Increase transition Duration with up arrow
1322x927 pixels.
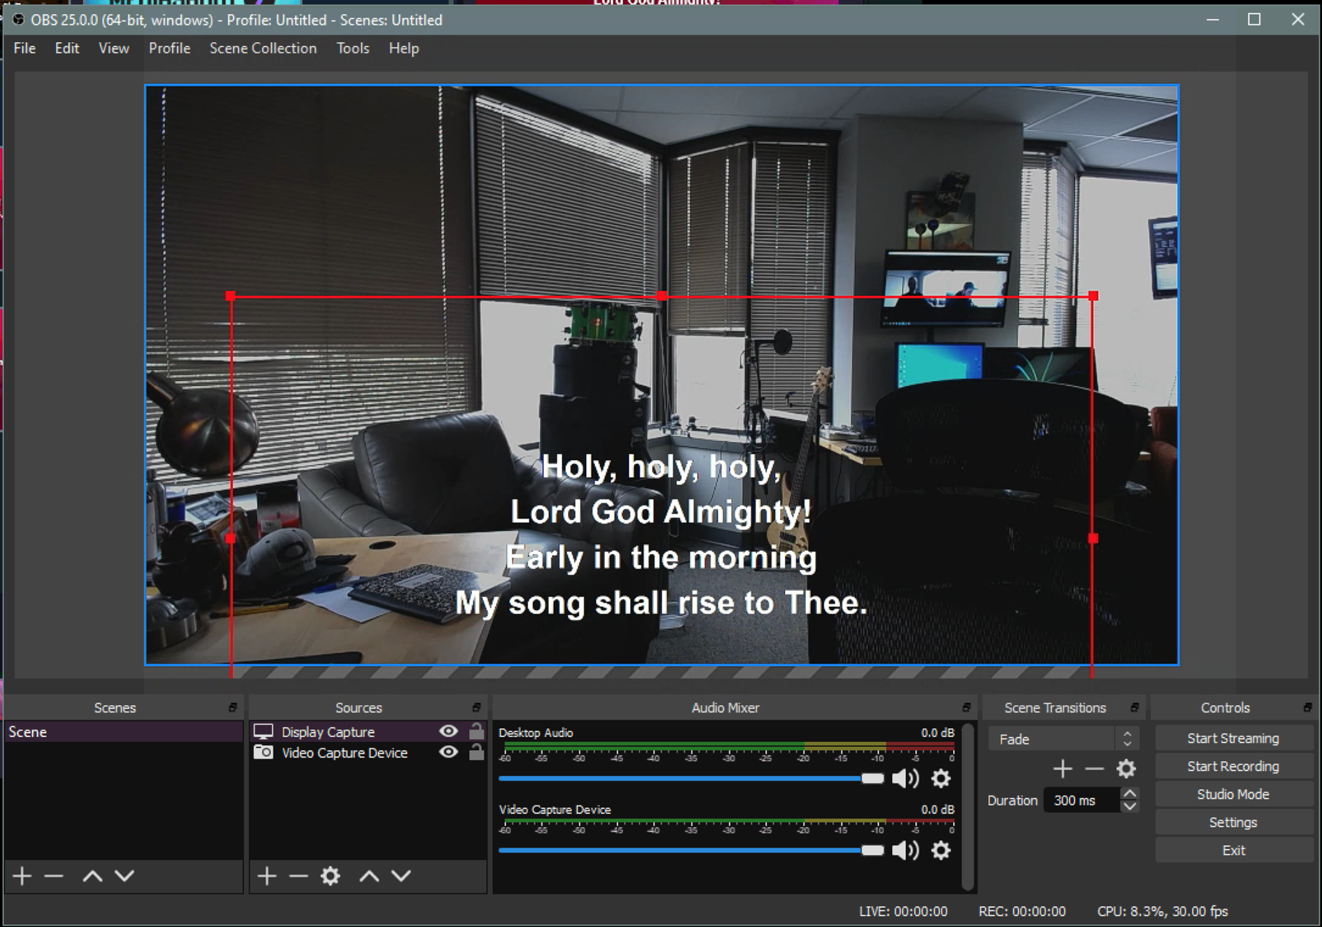pyautogui.click(x=1129, y=794)
